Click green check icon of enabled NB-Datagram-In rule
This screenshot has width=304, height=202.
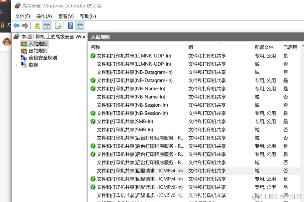93,80
